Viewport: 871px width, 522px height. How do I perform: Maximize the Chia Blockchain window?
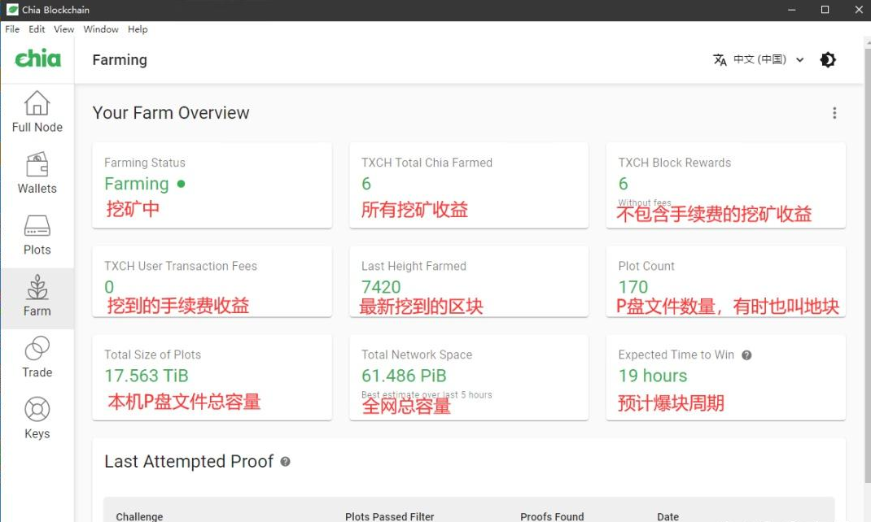tap(825, 10)
